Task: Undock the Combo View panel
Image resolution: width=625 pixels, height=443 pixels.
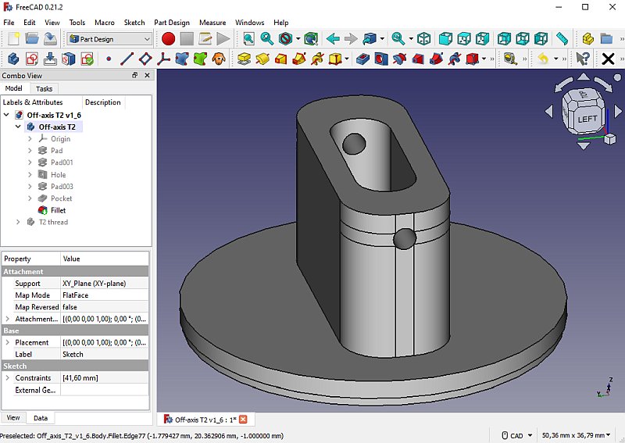Action: coord(134,75)
